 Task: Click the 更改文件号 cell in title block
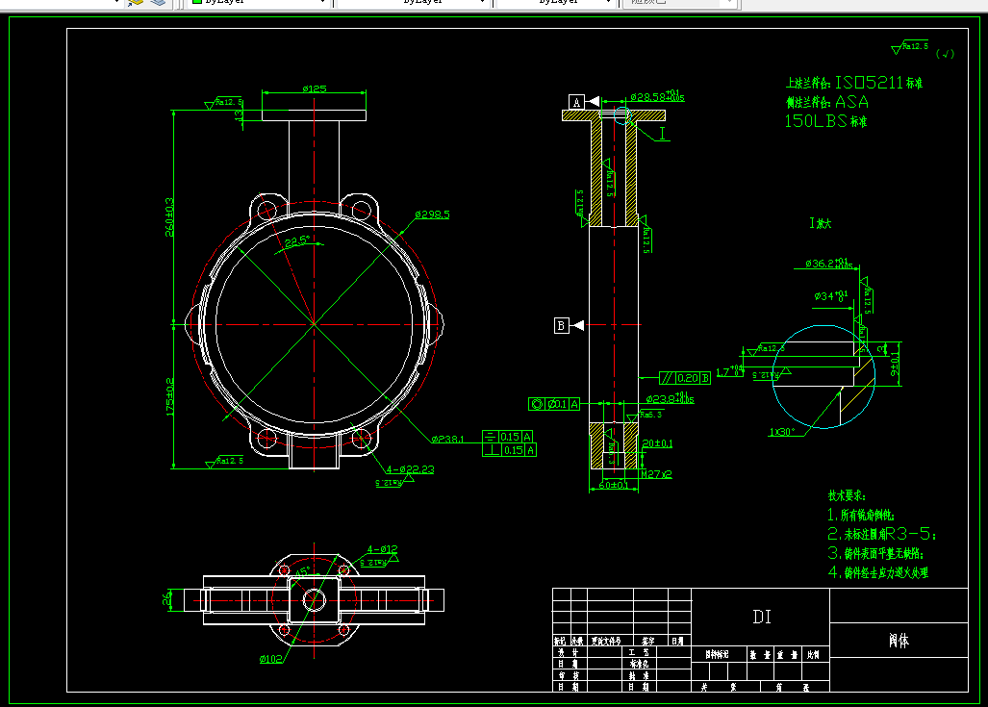(x=610, y=641)
